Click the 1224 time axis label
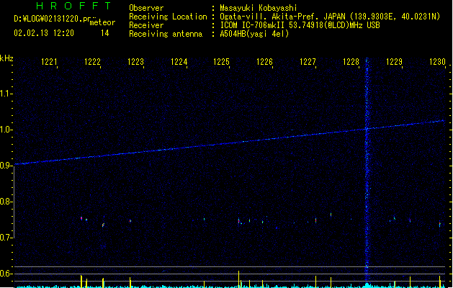 [179, 62]
